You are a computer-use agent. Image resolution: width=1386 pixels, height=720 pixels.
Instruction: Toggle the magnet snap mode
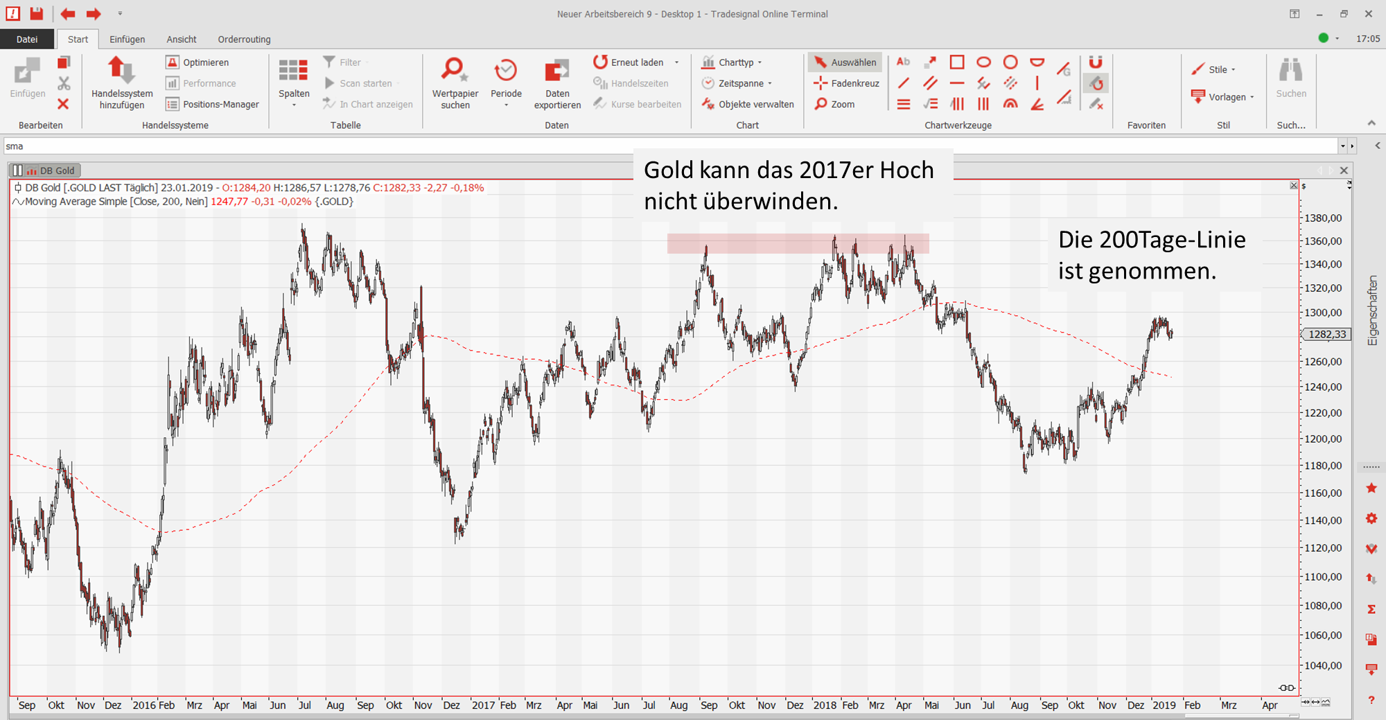[x=1096, y=62]
